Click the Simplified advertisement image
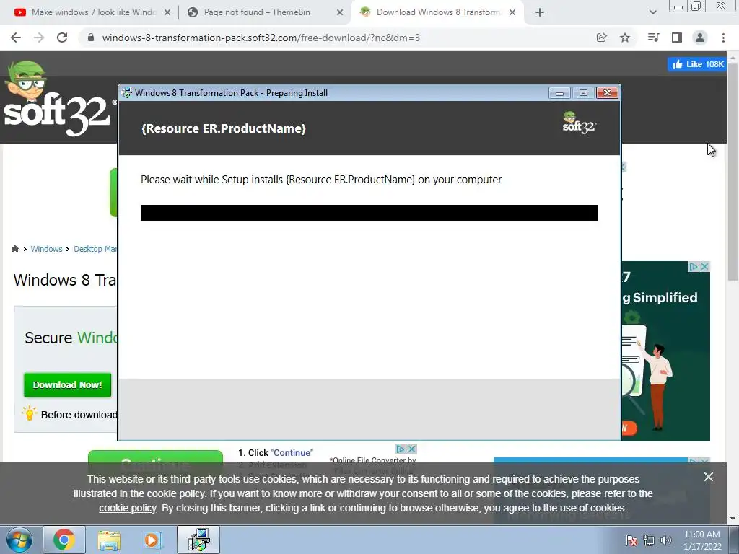 666,351
